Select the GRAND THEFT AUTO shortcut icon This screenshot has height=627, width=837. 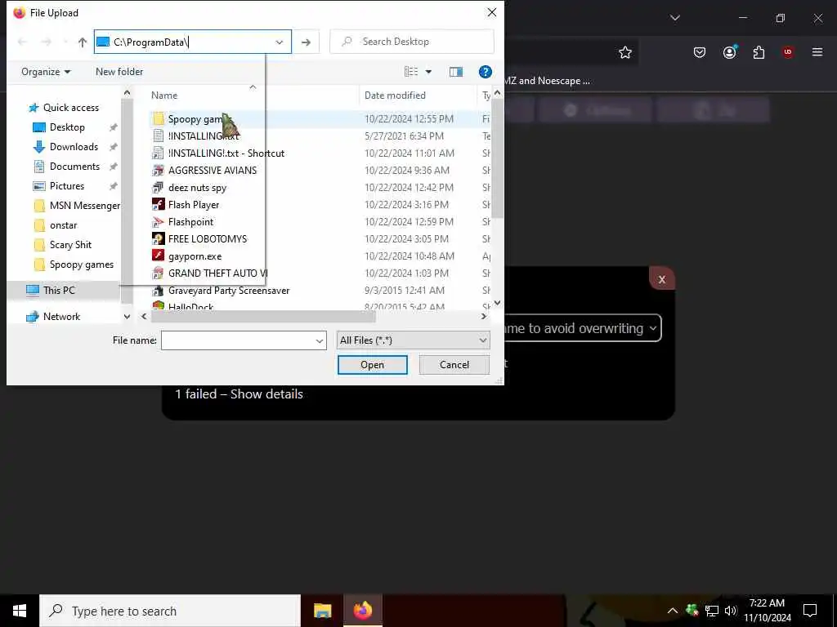click(x=158, y=273)
